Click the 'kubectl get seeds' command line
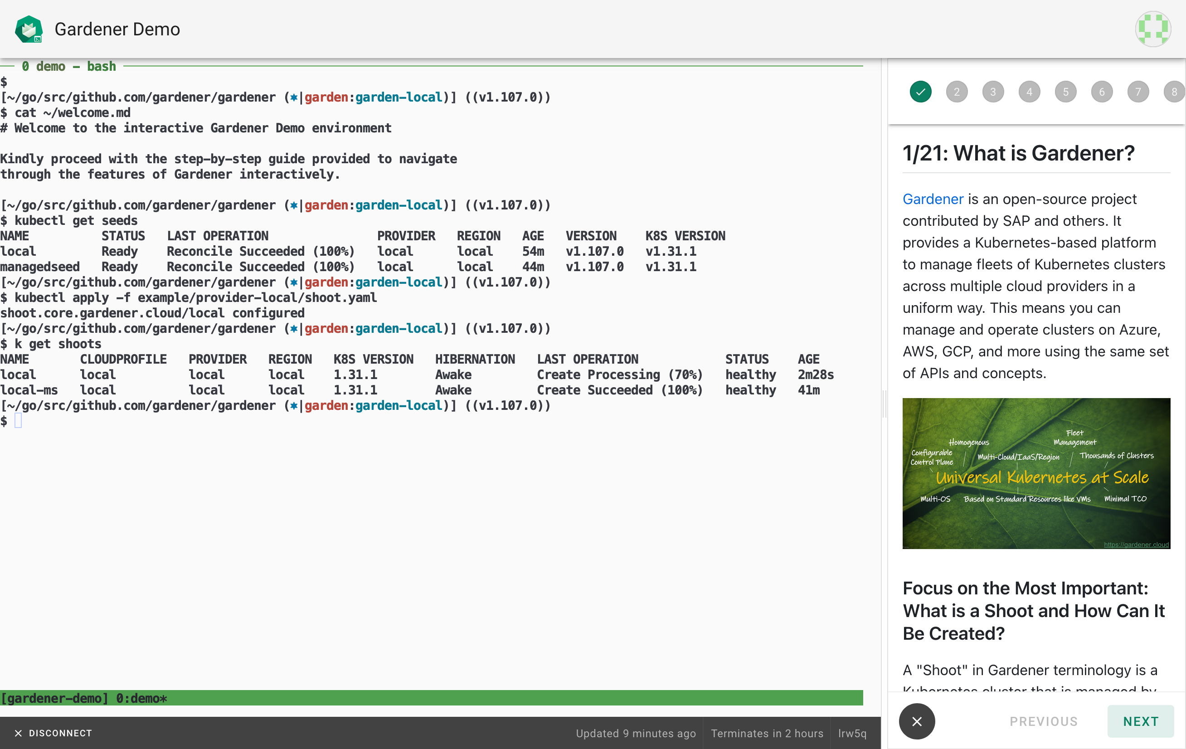1186x749 pixels. click(69, 220)
